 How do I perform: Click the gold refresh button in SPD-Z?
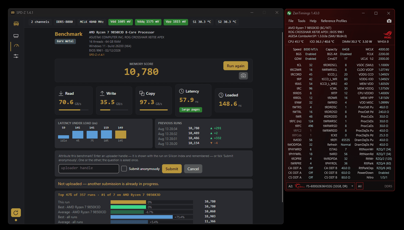(x=16, y=213)
